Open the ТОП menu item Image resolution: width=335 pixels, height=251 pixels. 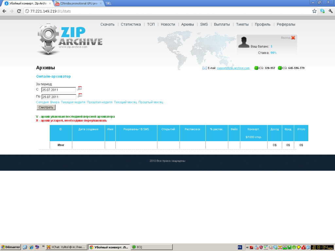point(151,24)
